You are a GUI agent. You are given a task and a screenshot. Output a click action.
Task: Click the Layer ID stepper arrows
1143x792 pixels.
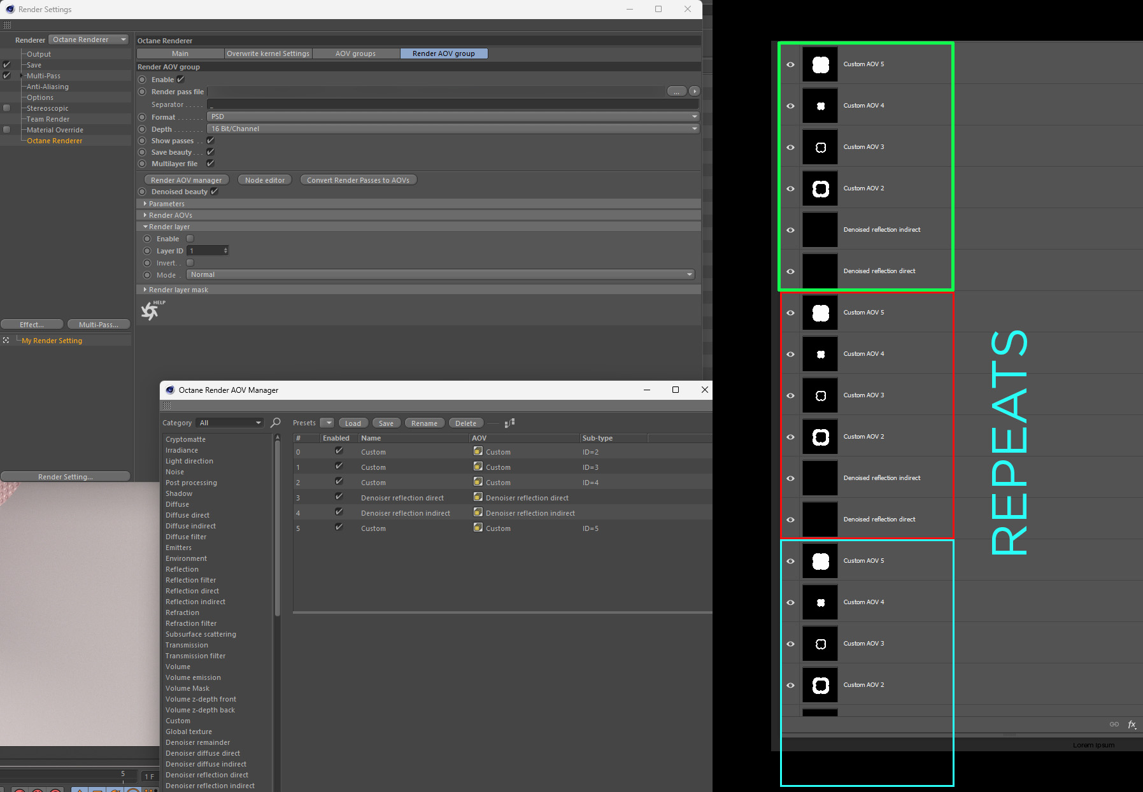tap(225, 251)
